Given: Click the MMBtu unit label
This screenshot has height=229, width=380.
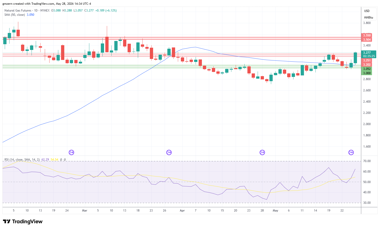Looking at the screenshot, I should pos(368,17).
